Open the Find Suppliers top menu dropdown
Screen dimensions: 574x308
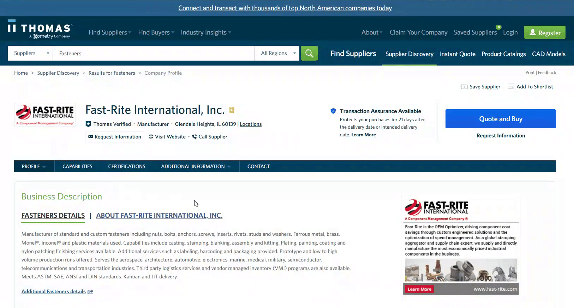tap(110, 32)
